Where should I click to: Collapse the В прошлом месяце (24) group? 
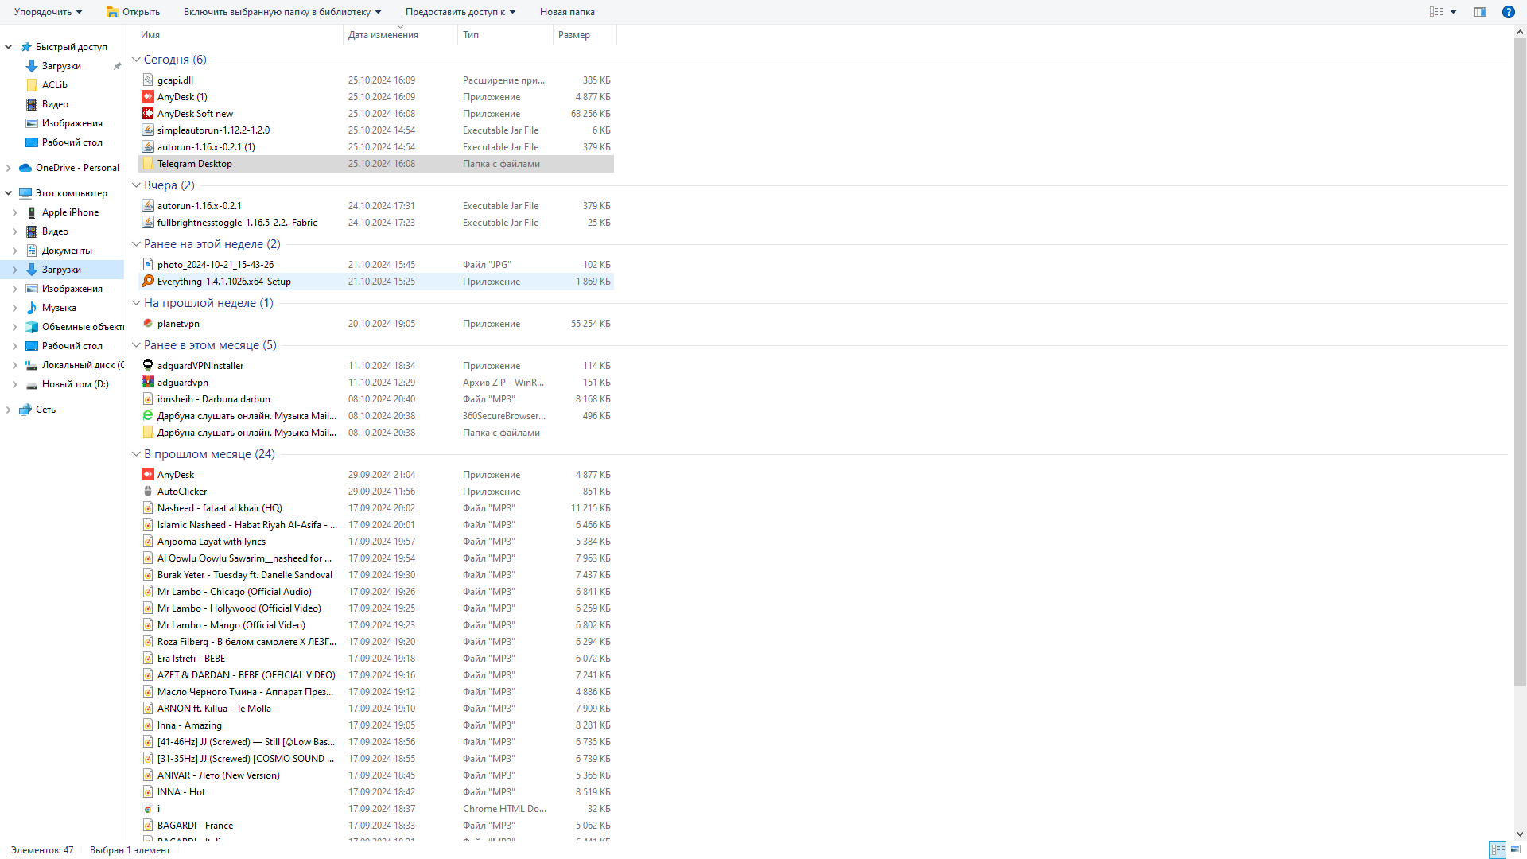(136, 454)
